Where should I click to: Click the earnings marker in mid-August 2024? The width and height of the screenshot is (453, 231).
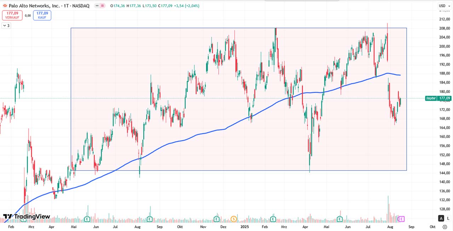[x=149, y=219]
